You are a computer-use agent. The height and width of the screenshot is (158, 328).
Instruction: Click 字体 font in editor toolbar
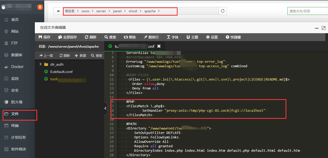173,37
